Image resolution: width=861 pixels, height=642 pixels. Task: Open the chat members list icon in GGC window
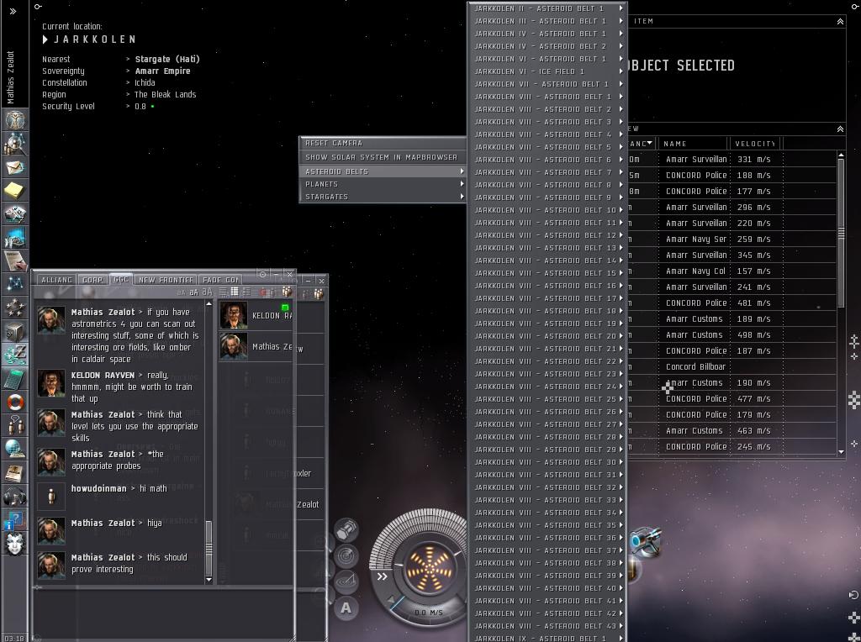point(287,292)
